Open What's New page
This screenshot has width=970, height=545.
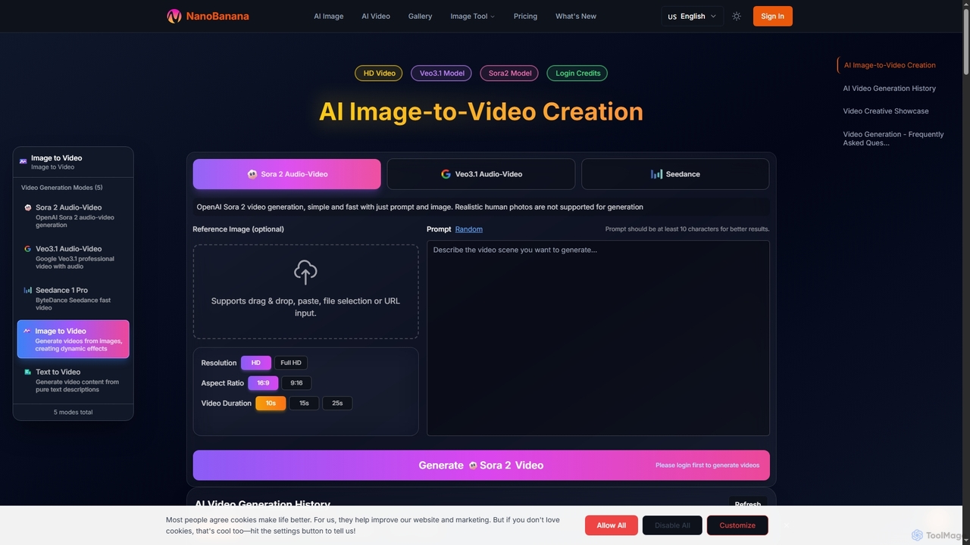[576, 16]
